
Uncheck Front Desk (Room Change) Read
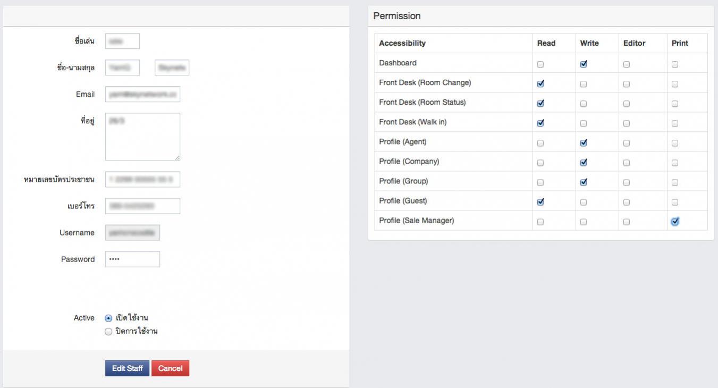coord(540,83)
